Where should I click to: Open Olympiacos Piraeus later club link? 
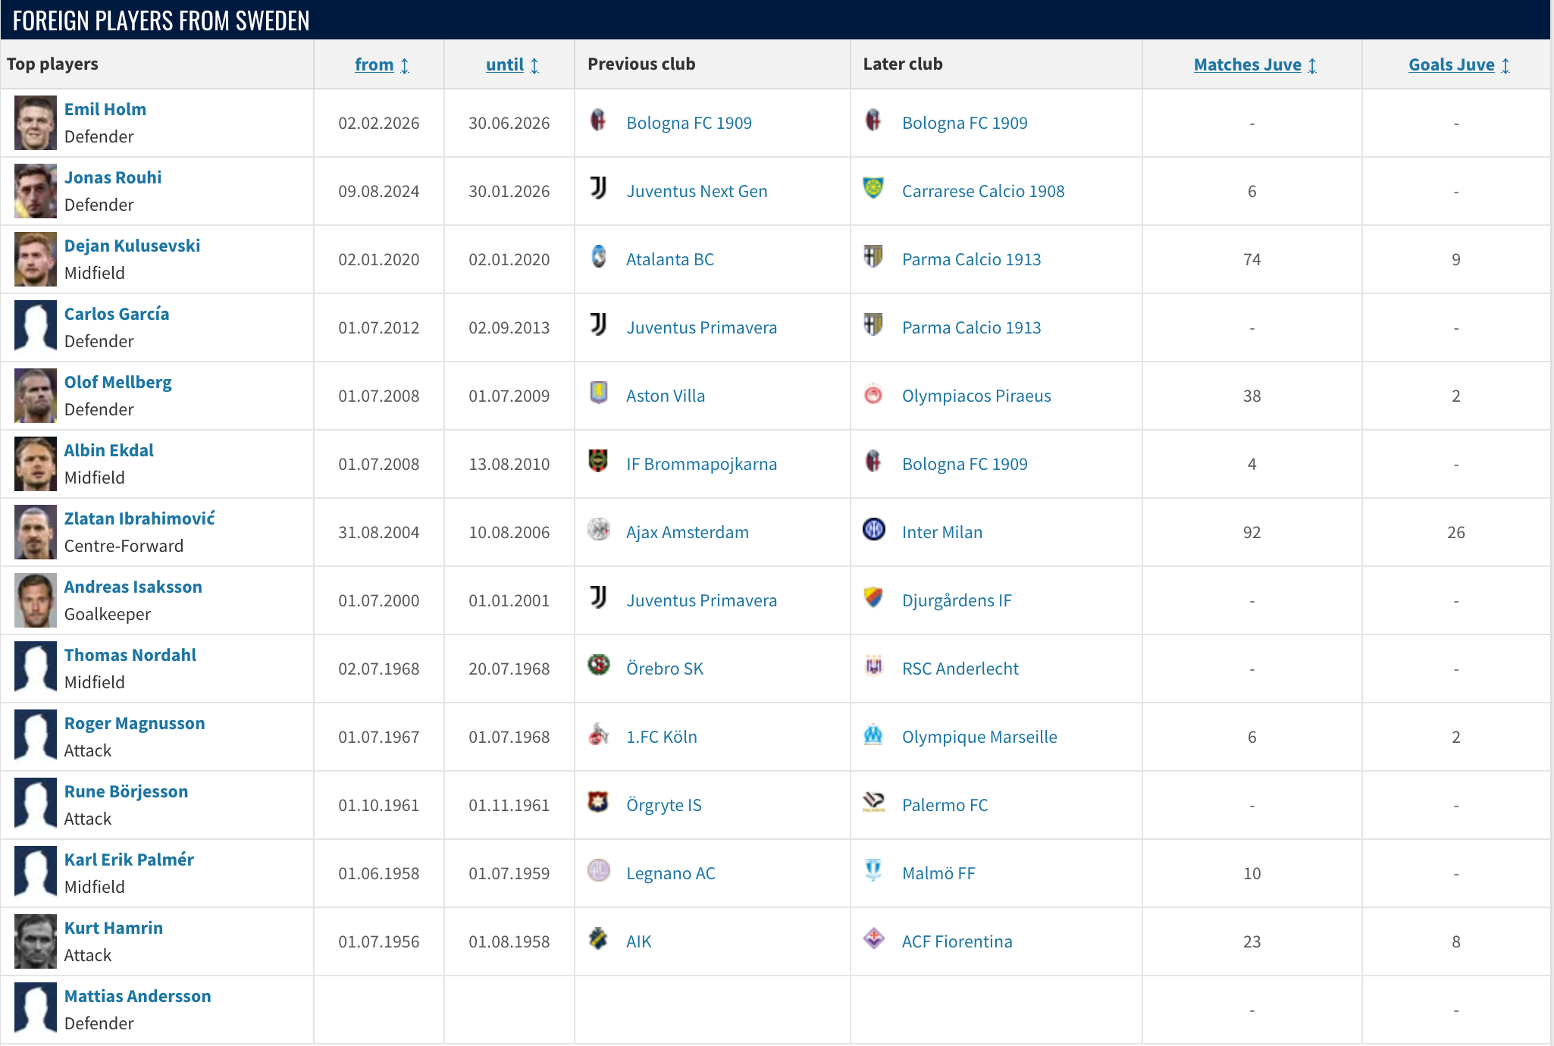point(976,396)
